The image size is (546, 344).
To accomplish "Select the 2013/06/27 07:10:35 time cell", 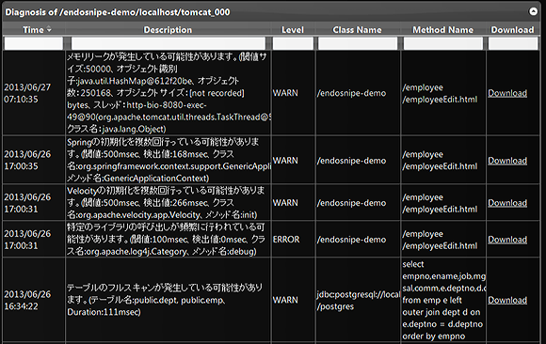I will (34, 93).
